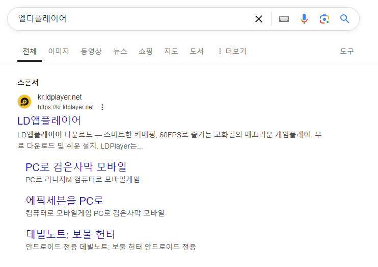Viewport: 378px width, 267px height.
Task: Open the three-dot ad options beside kr.ldplayer.net URL
Action: [x=102, y=107]
